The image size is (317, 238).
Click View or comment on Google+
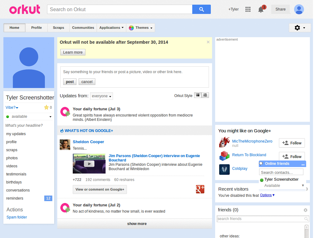pyautogui.click(x=100, y=189)
